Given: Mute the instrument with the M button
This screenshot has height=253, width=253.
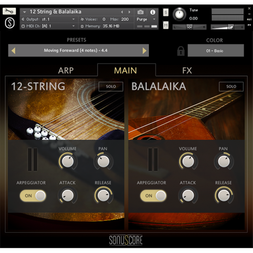Looking at the screenshot, I should pyautogui.click(x=166, y=26).
